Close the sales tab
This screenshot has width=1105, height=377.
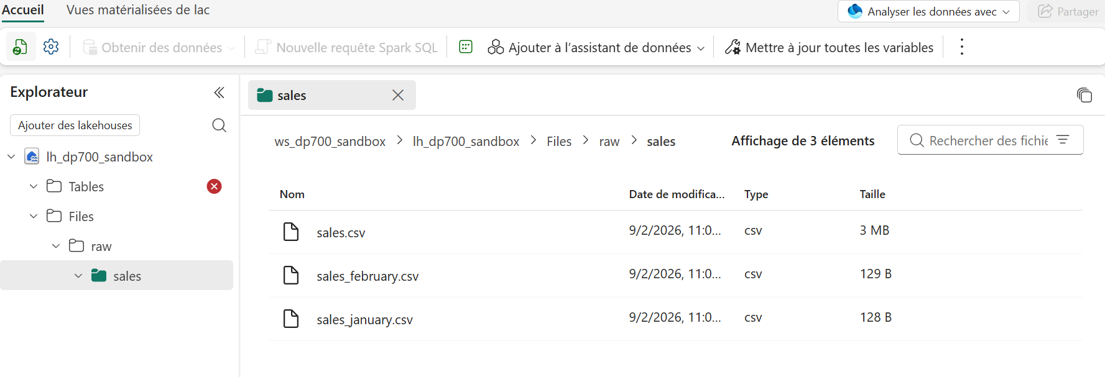pos(398,95)
